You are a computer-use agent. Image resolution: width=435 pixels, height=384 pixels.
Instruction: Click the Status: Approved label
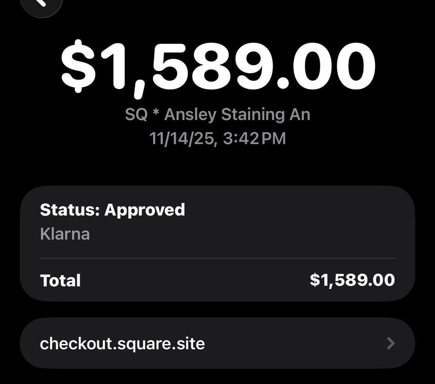[112, 210]
